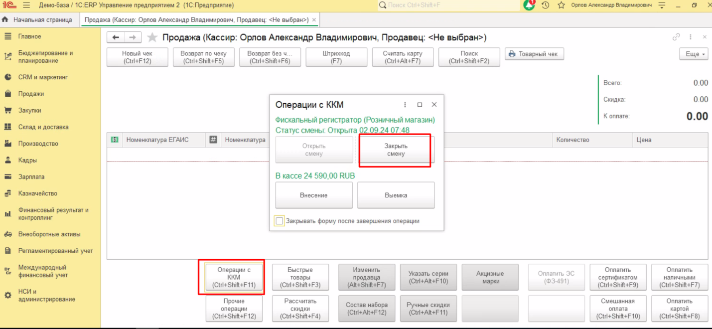Open service settings menu in title bar
This screenshot has width=712, height=329.
pyautogui.click(x=662, y=5)
